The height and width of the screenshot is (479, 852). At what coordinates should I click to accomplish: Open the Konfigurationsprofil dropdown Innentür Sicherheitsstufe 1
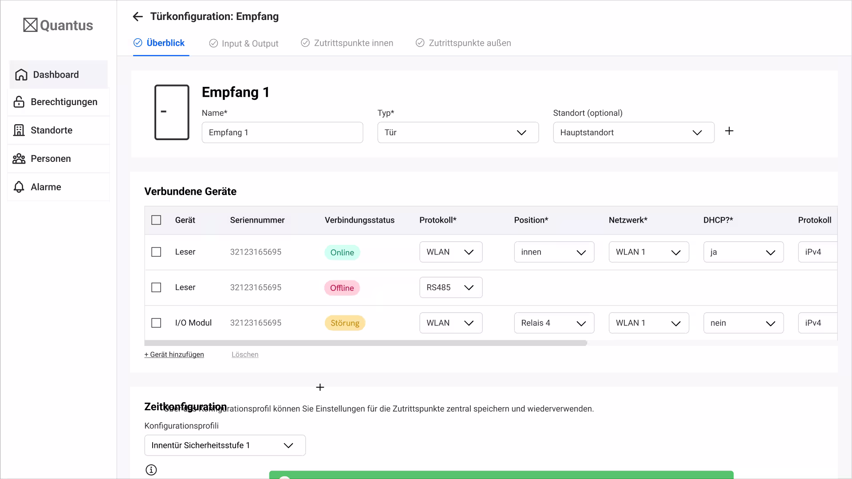click(x=225, y=445)
